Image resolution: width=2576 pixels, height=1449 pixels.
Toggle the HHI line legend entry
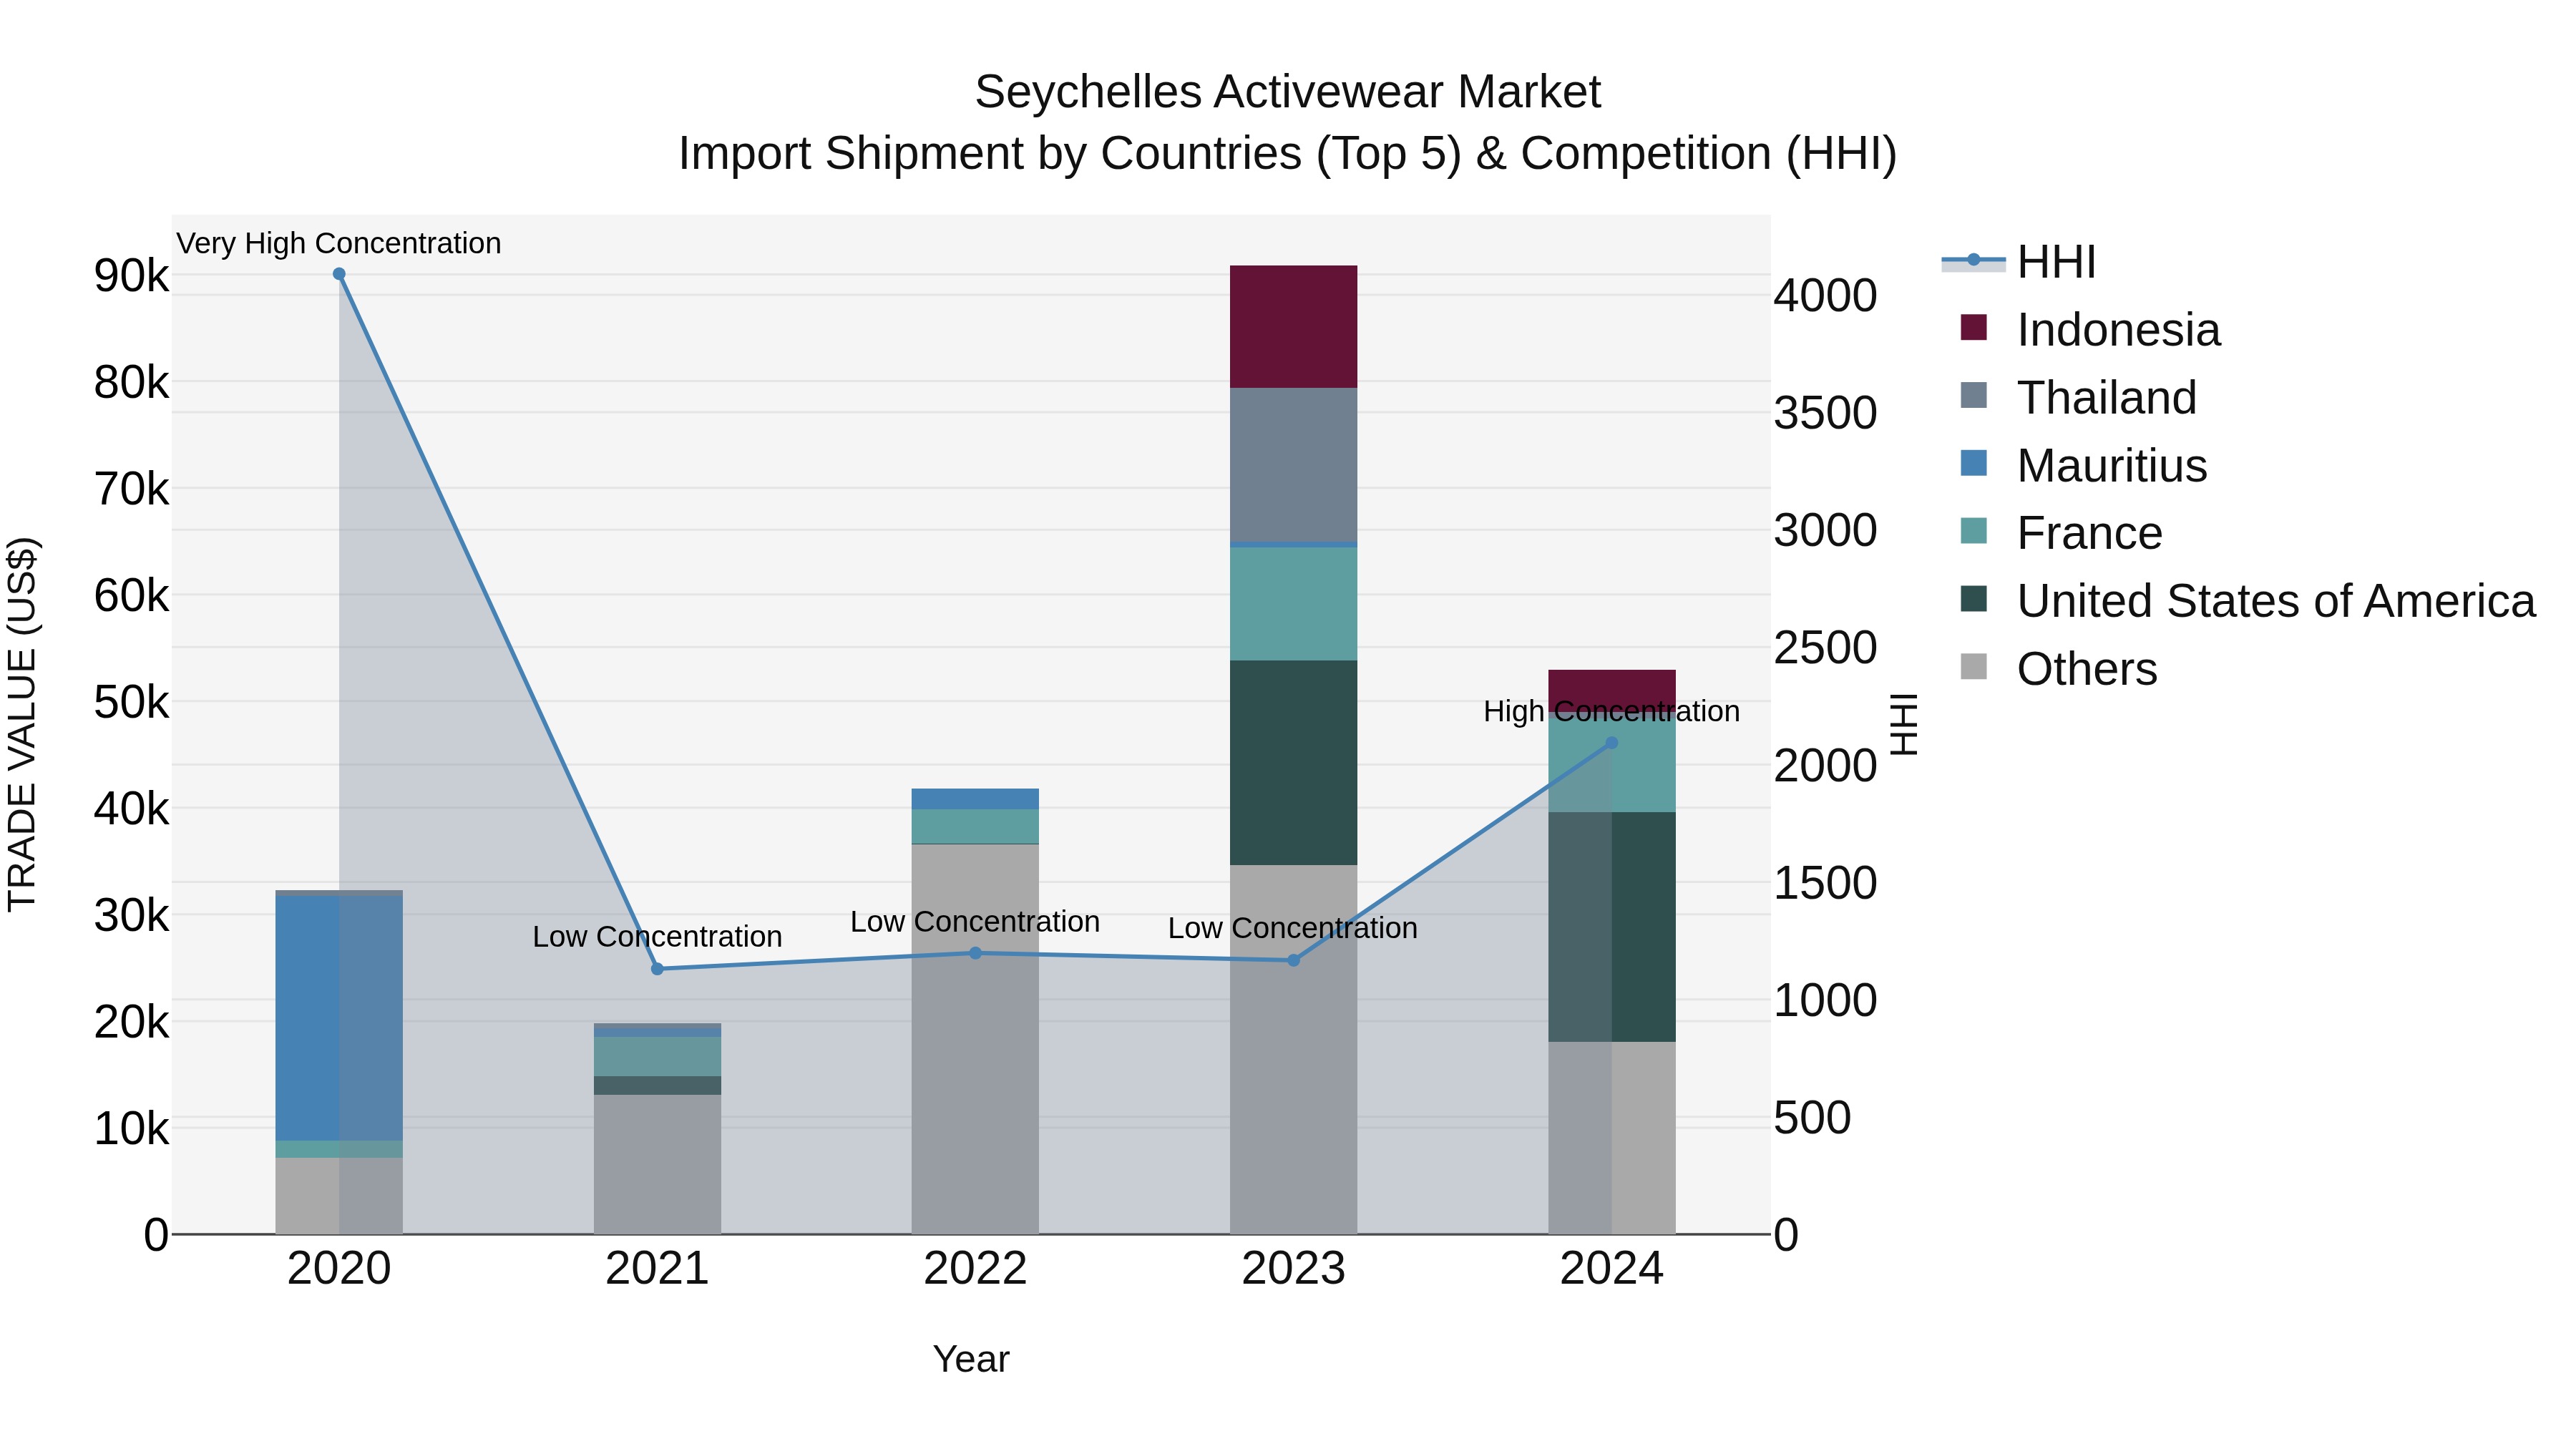pyautogui.click(x=2019, y=262)
